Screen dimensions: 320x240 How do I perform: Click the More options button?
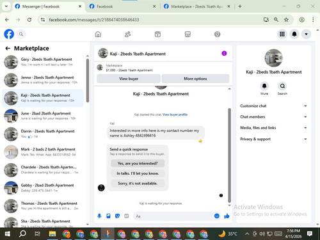point(195,79)
